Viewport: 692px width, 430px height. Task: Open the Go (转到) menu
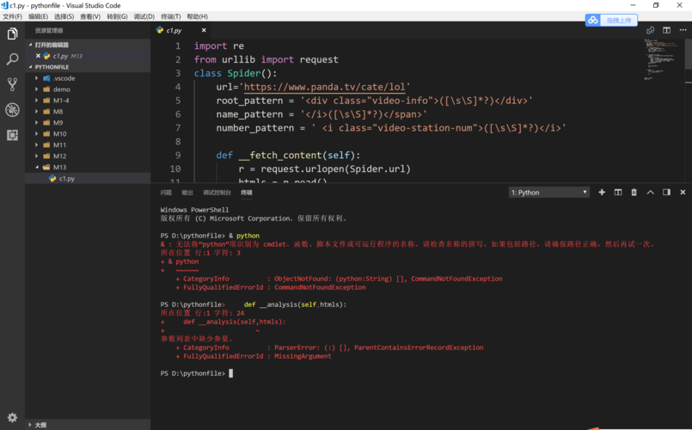tap(117, 16)
